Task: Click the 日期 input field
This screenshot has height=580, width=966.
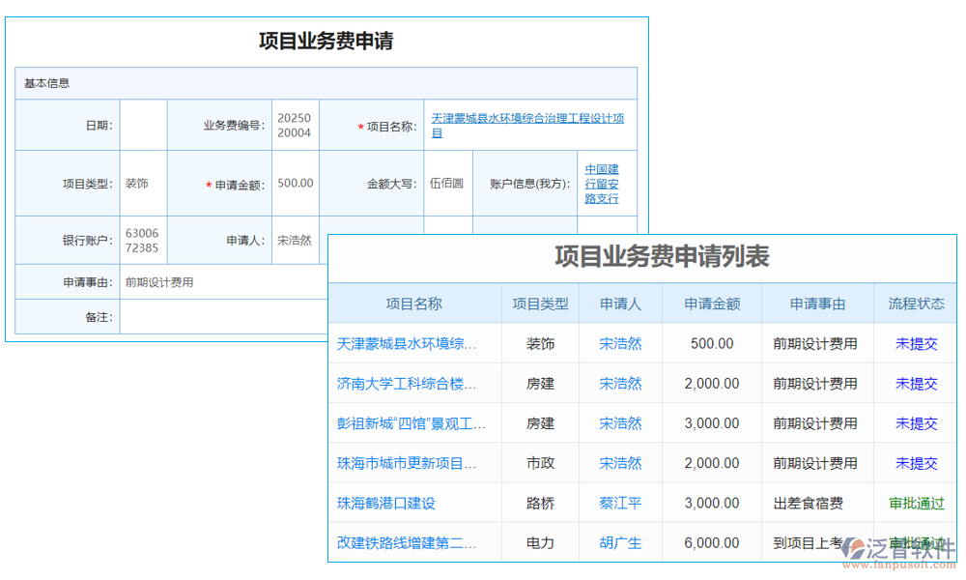Action: point(142,125)
